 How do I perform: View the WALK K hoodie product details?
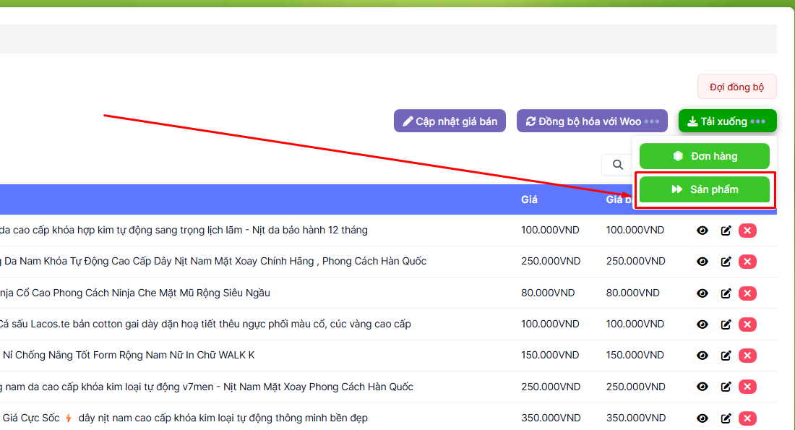702,356
